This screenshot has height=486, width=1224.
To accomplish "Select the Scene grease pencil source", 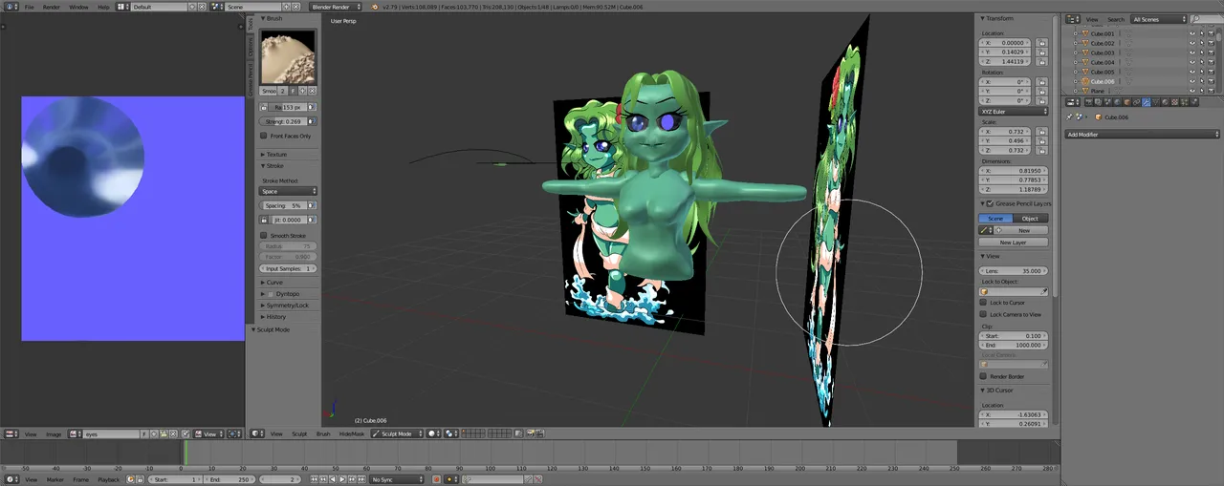I will [995, 219].
